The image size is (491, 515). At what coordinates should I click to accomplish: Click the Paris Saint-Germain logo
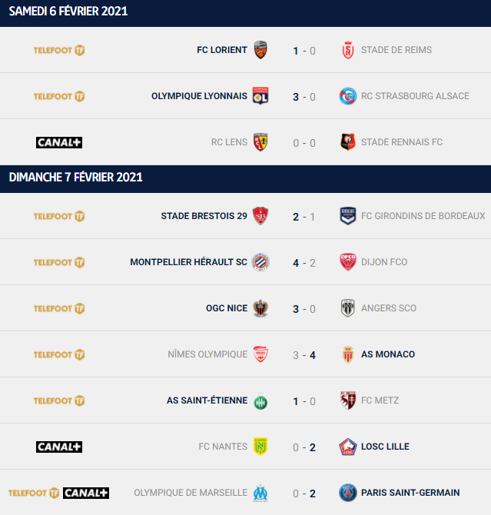(x=348, y=493)
